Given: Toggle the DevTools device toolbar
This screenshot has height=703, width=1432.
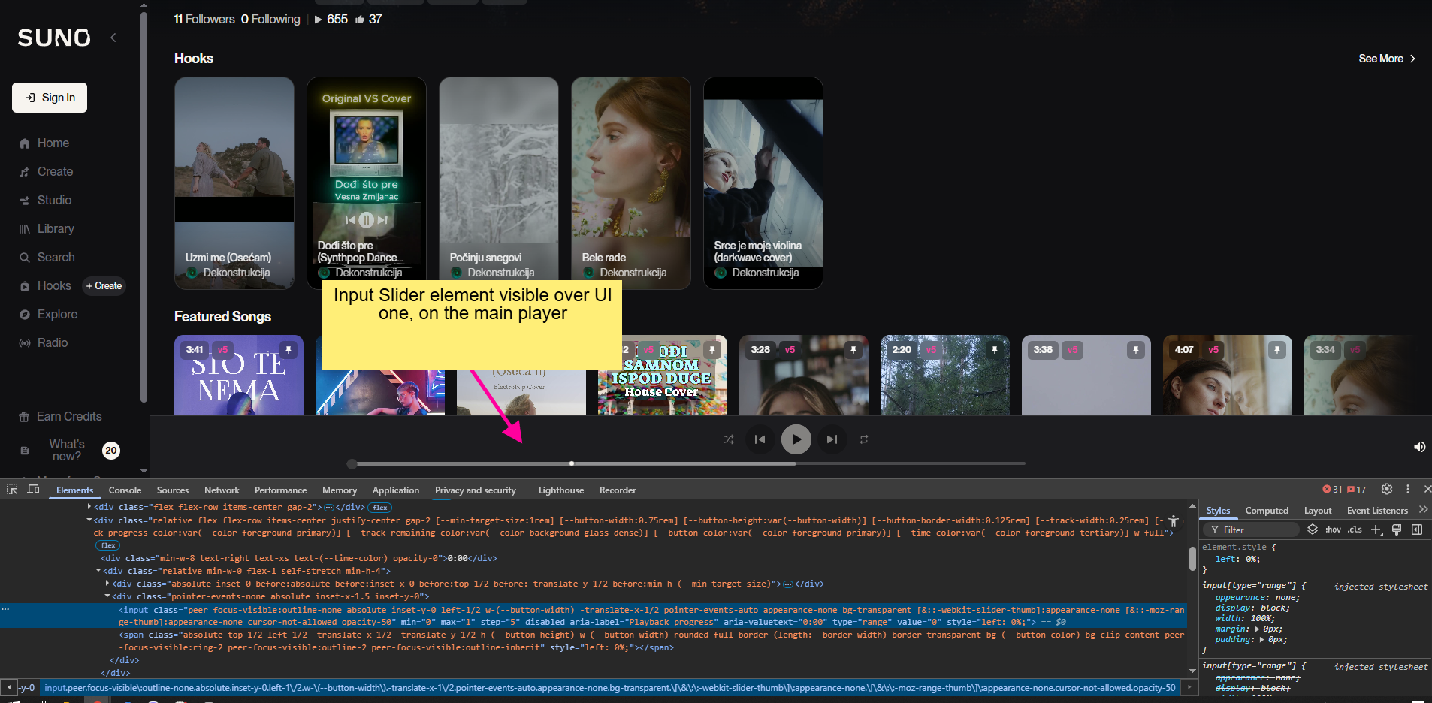Looking at the screenshot, I should click(x=33, y=490).
